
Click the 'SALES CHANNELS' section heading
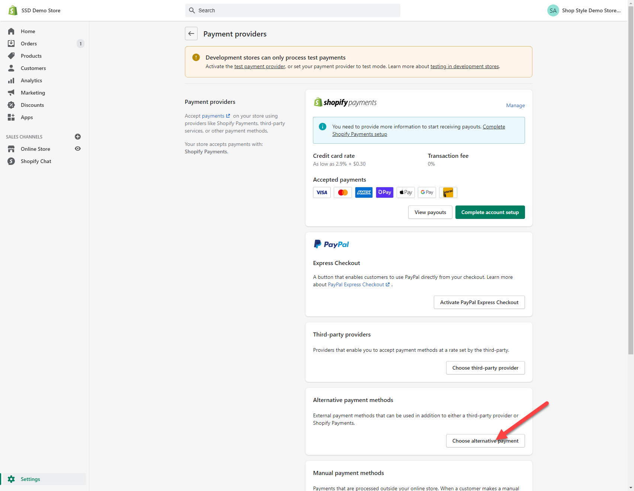(x=24, y=137)
